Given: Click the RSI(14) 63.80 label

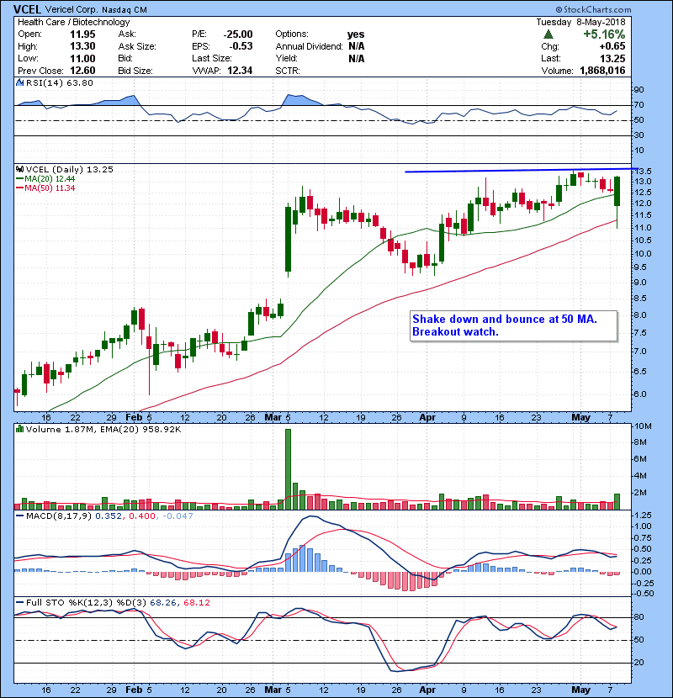Looking at the screenshot, I should (x=59, y=82).
